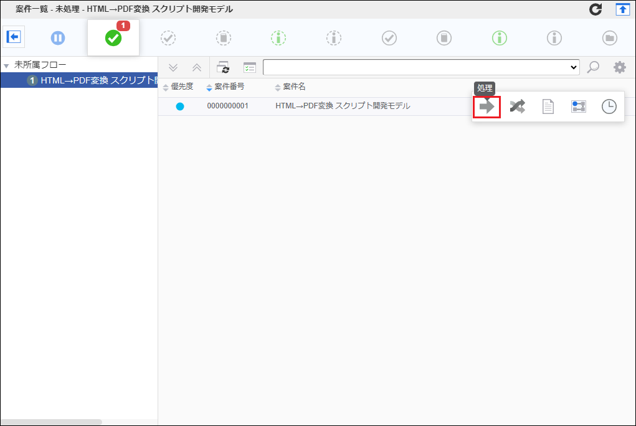Expand all rows with double down chevron

coord(173,67)
